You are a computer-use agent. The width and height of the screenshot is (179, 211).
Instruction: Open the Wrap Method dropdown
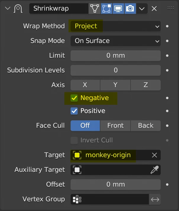click(115, 26)
